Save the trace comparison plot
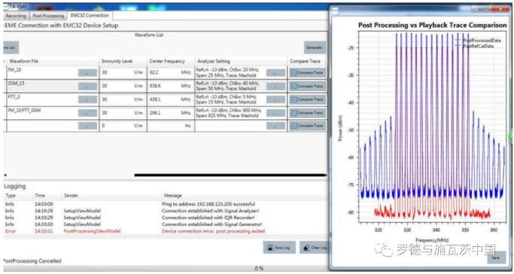The height and width of the screenshot is (274, 514). [496, 257]
